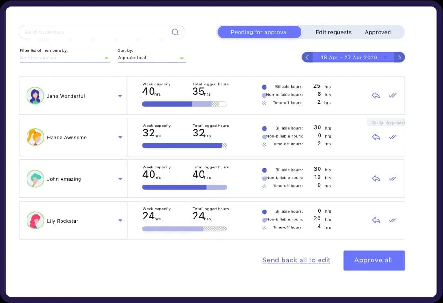Approve Jane Wonderful's timesheet with the checkmark
This screenshot has height=303, width=443.
pyautogui.click(x=392, y=95)
